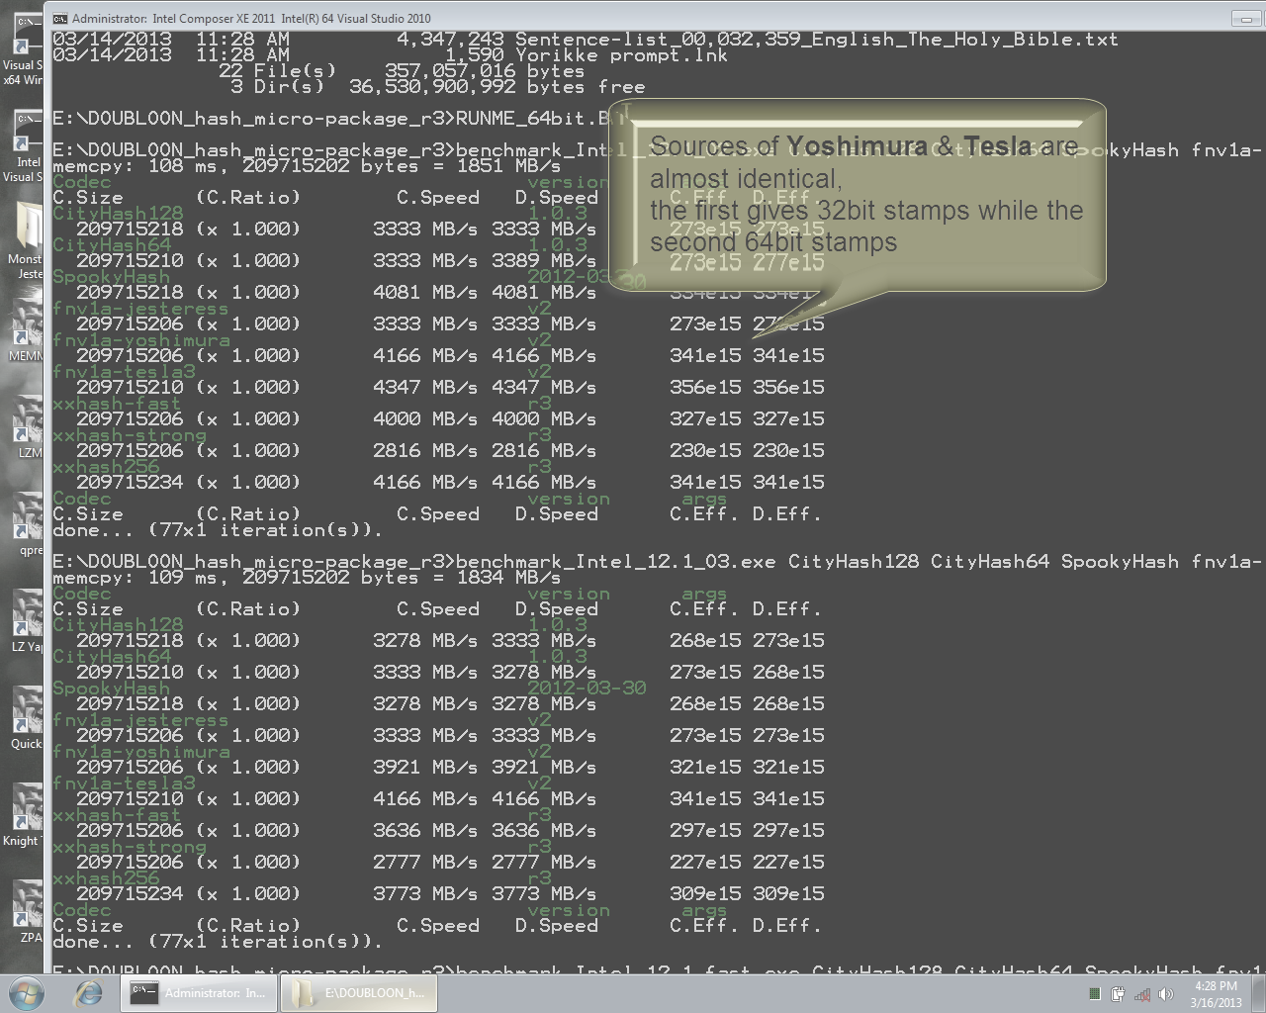1266x1013 pixels.
Task: Click the Sentence-list English_The_Holy_Bible.txt filename
Action: point(817,40)
